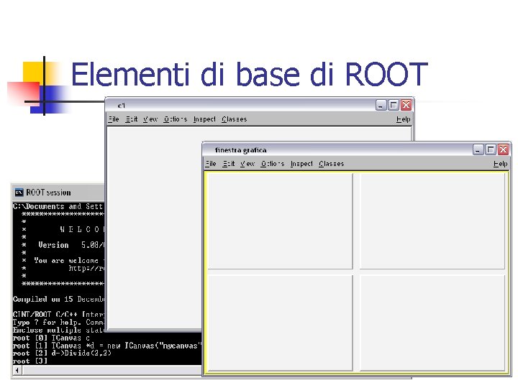
Task: Open Edit menu in finestra grafica window
Action: click(x=228, y=164)
